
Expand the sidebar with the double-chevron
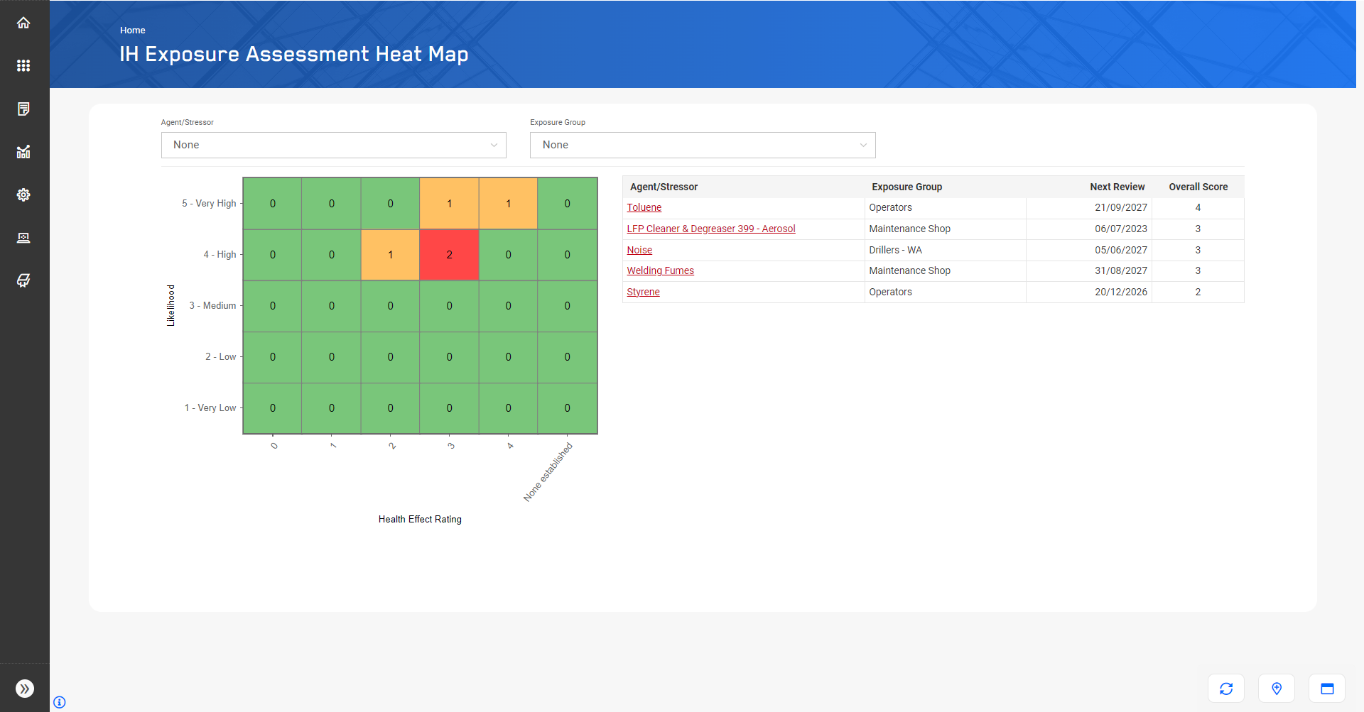(23, 688)
